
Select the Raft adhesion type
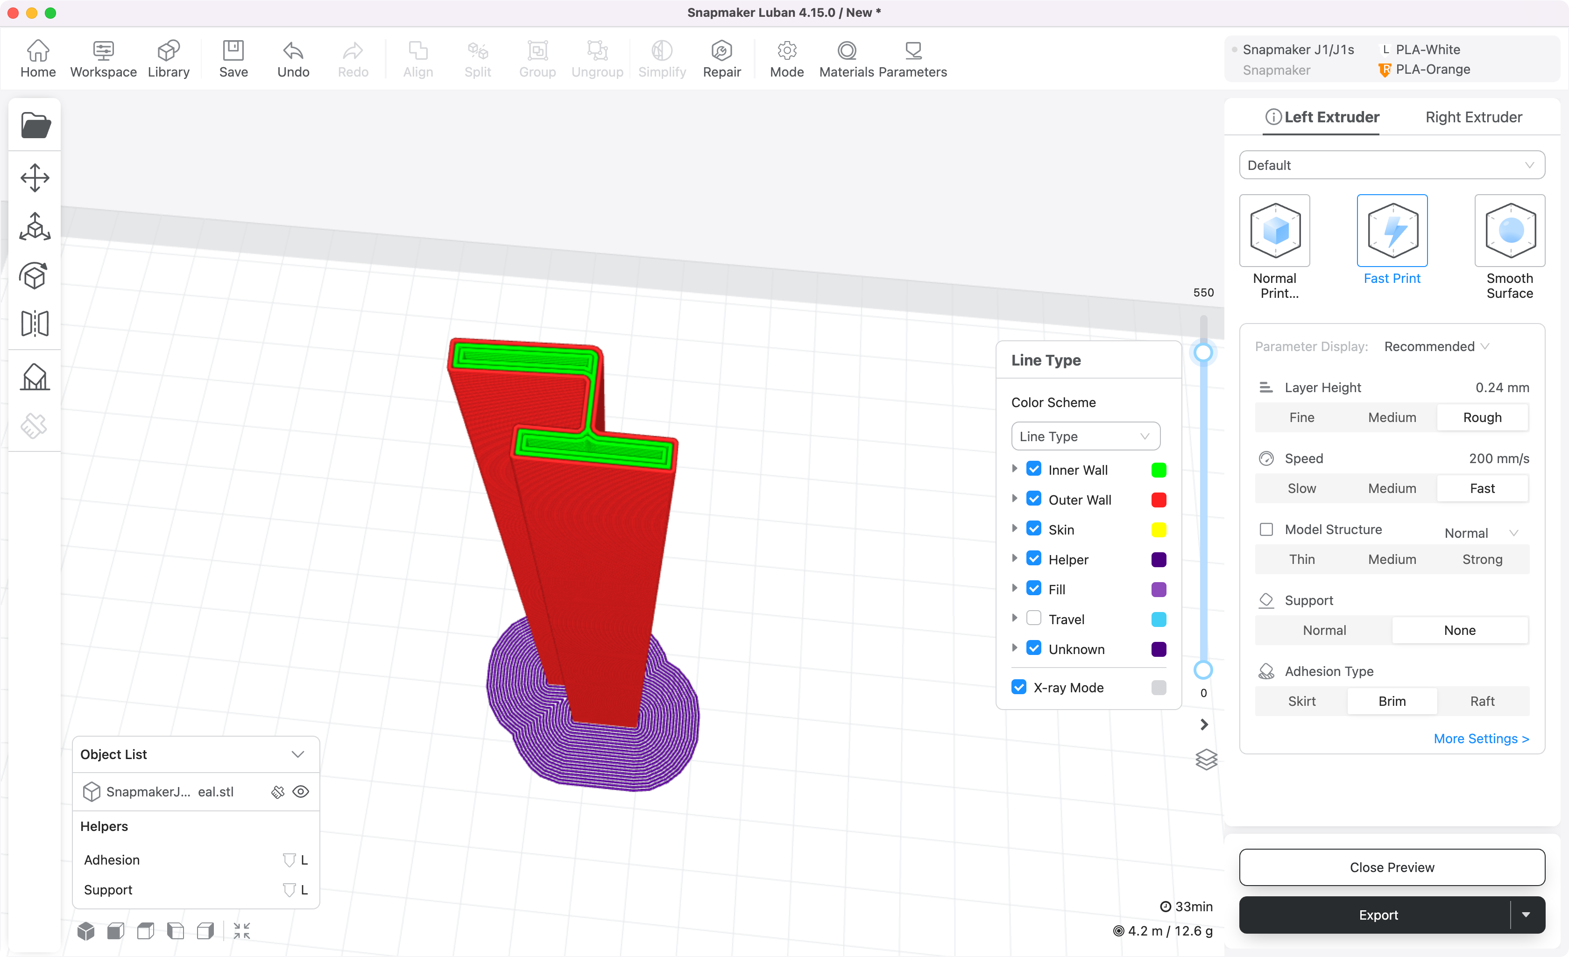[x=1482, y=701]
